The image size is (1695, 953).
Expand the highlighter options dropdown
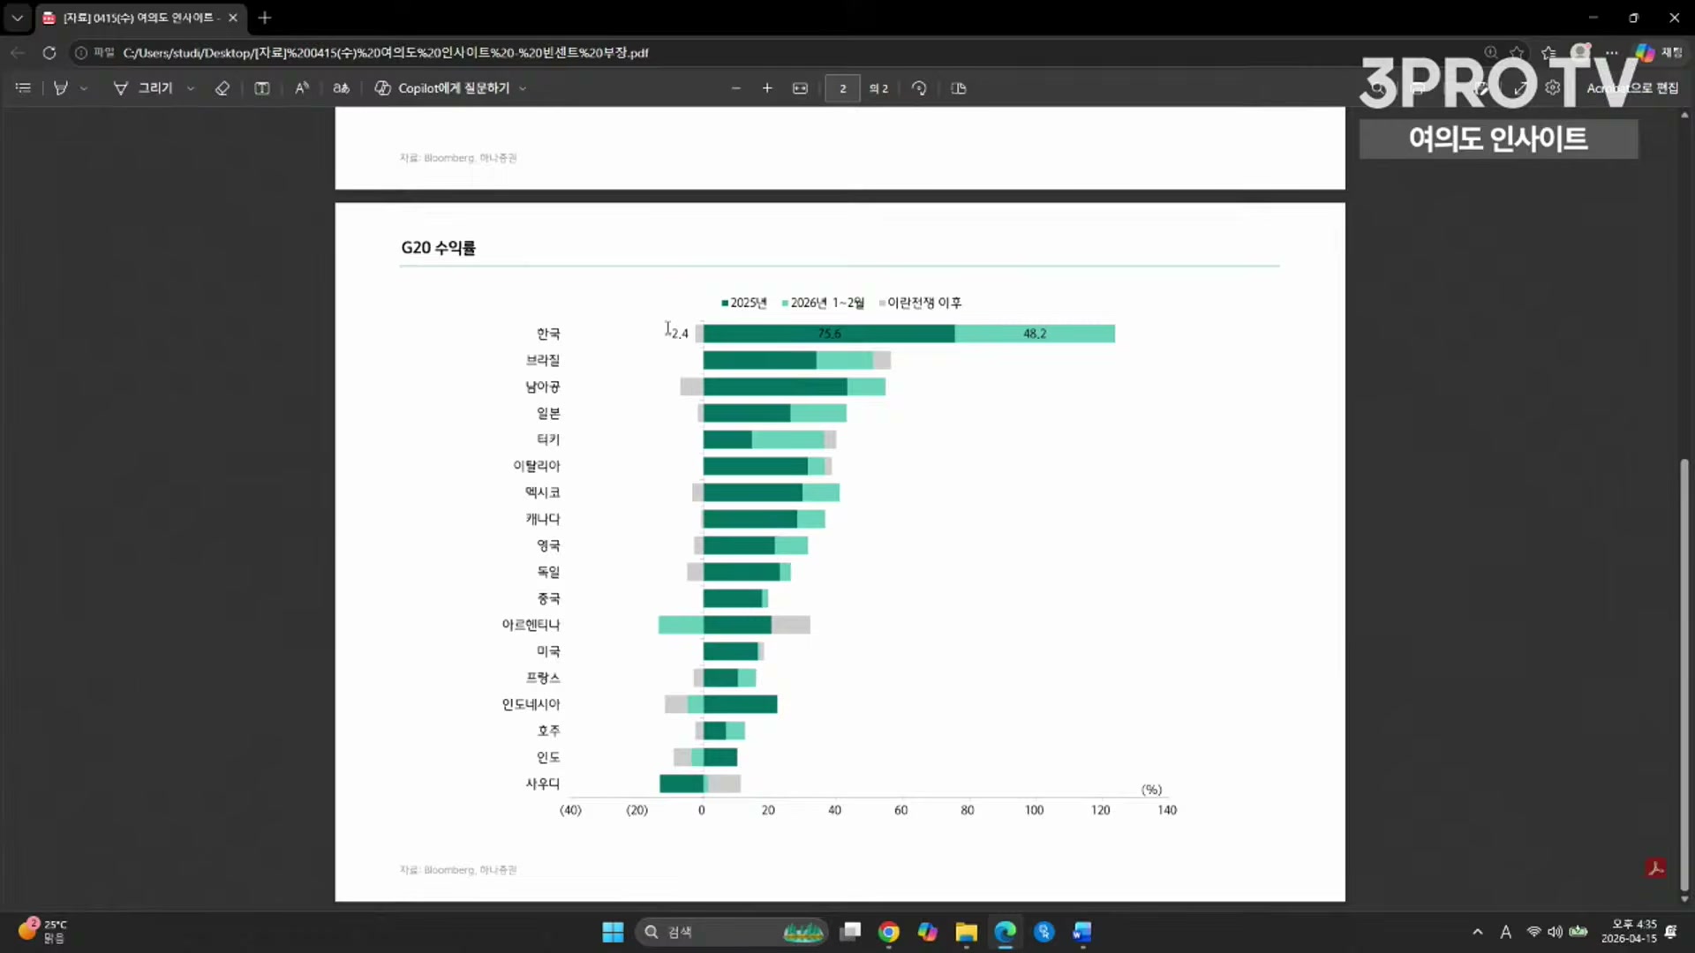coord(84,88)
